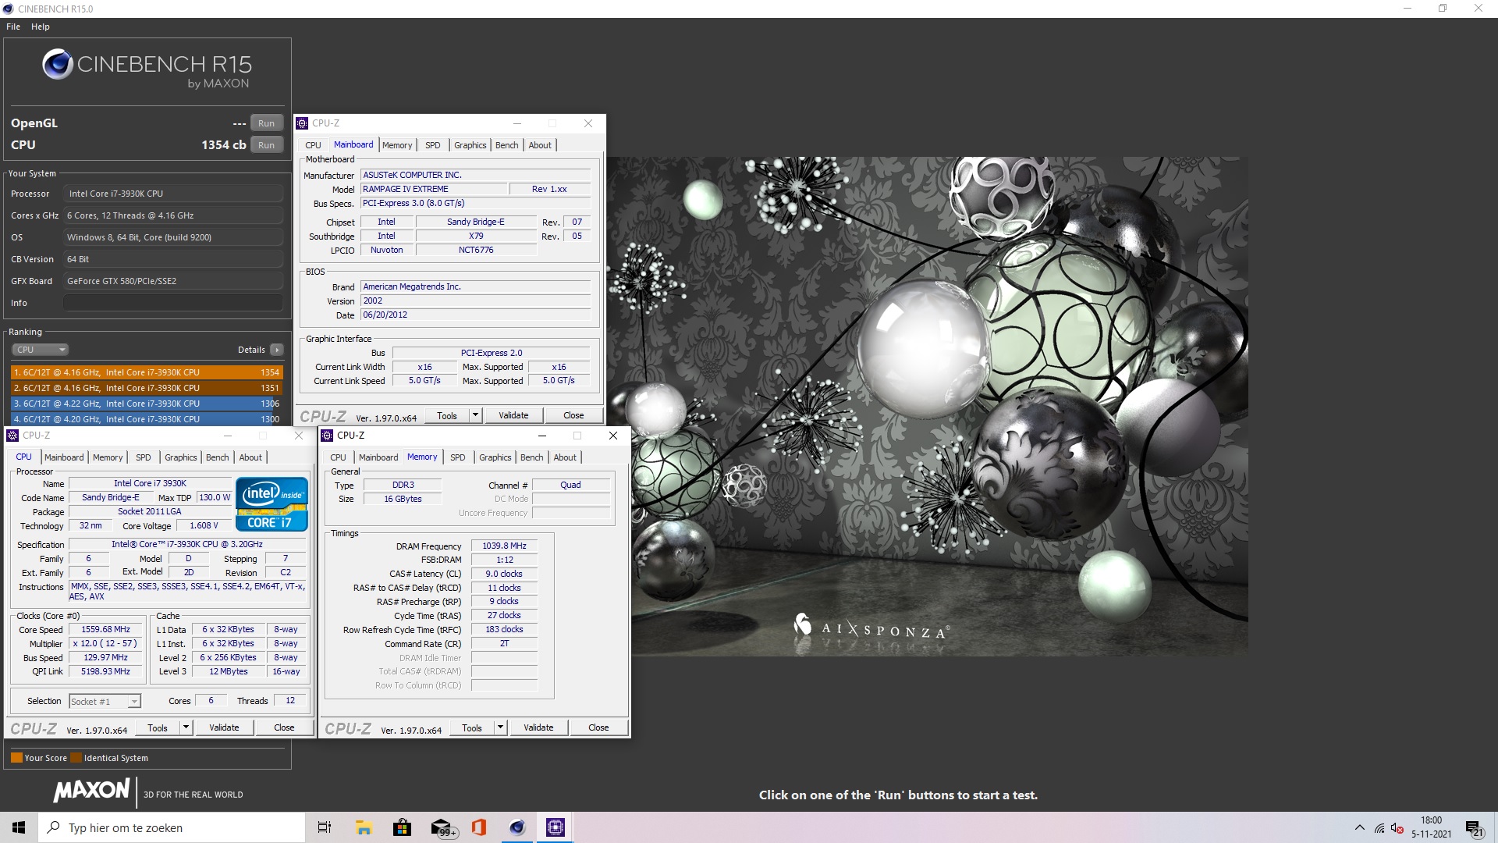Click Validate in Memory CPU-Z window
Image resolution: width=1498 pixels, height=843 pixels.
click(538, 727)
